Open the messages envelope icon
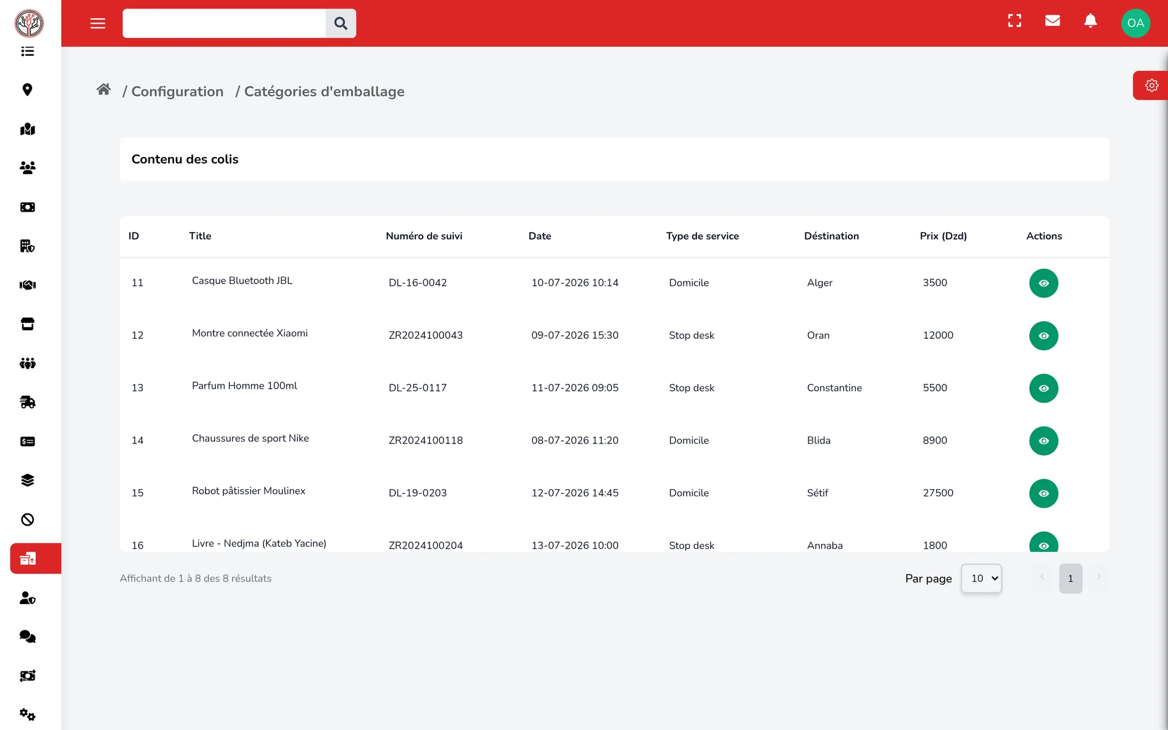 [x=1052, y=21]
